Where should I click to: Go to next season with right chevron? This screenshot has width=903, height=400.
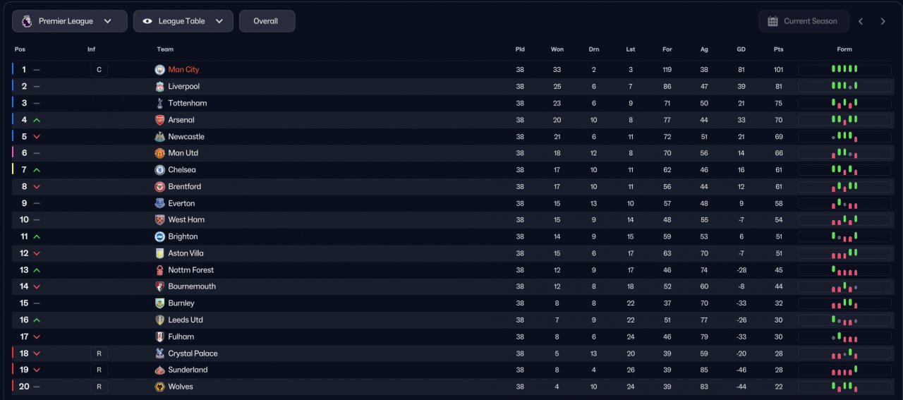[x=883, y=21]
